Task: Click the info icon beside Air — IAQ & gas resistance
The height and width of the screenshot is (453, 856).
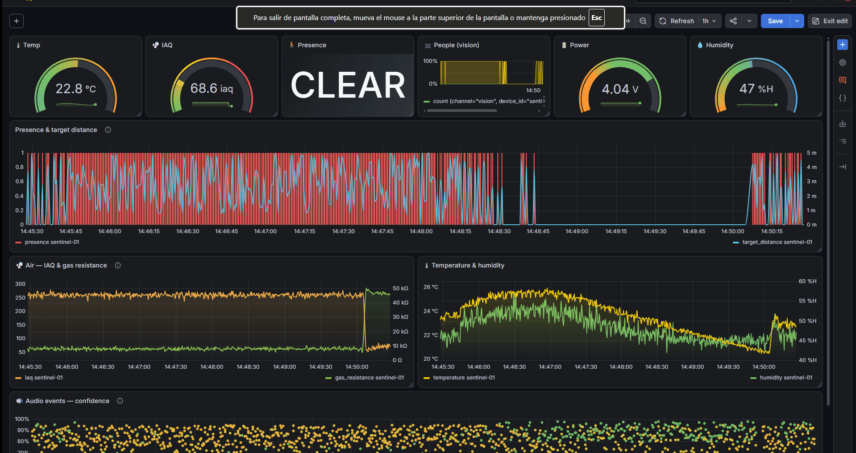Action: tap(118, 265)
